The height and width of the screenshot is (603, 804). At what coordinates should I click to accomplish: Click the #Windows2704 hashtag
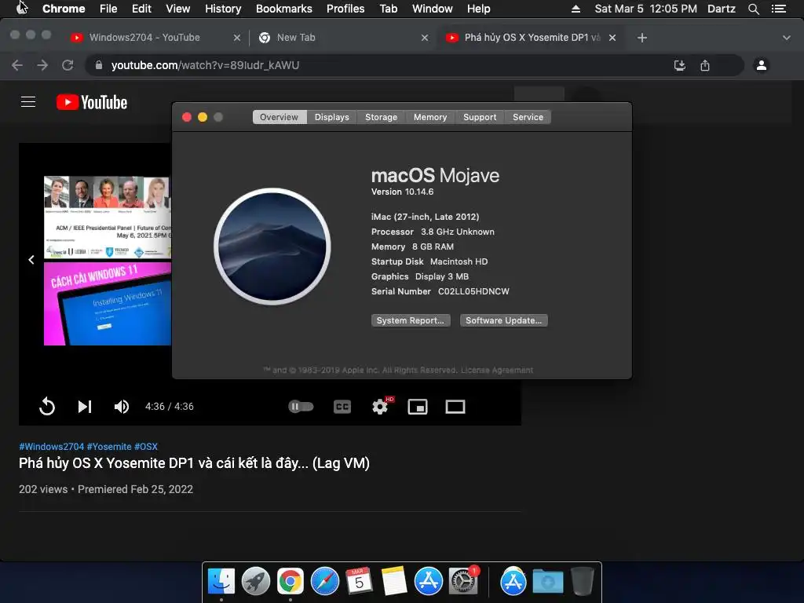tap(51, 447)
